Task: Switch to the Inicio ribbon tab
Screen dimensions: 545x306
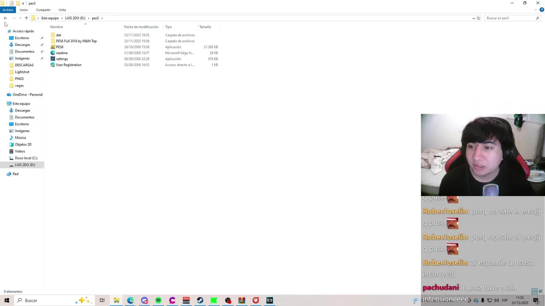Action: [24, 10]
